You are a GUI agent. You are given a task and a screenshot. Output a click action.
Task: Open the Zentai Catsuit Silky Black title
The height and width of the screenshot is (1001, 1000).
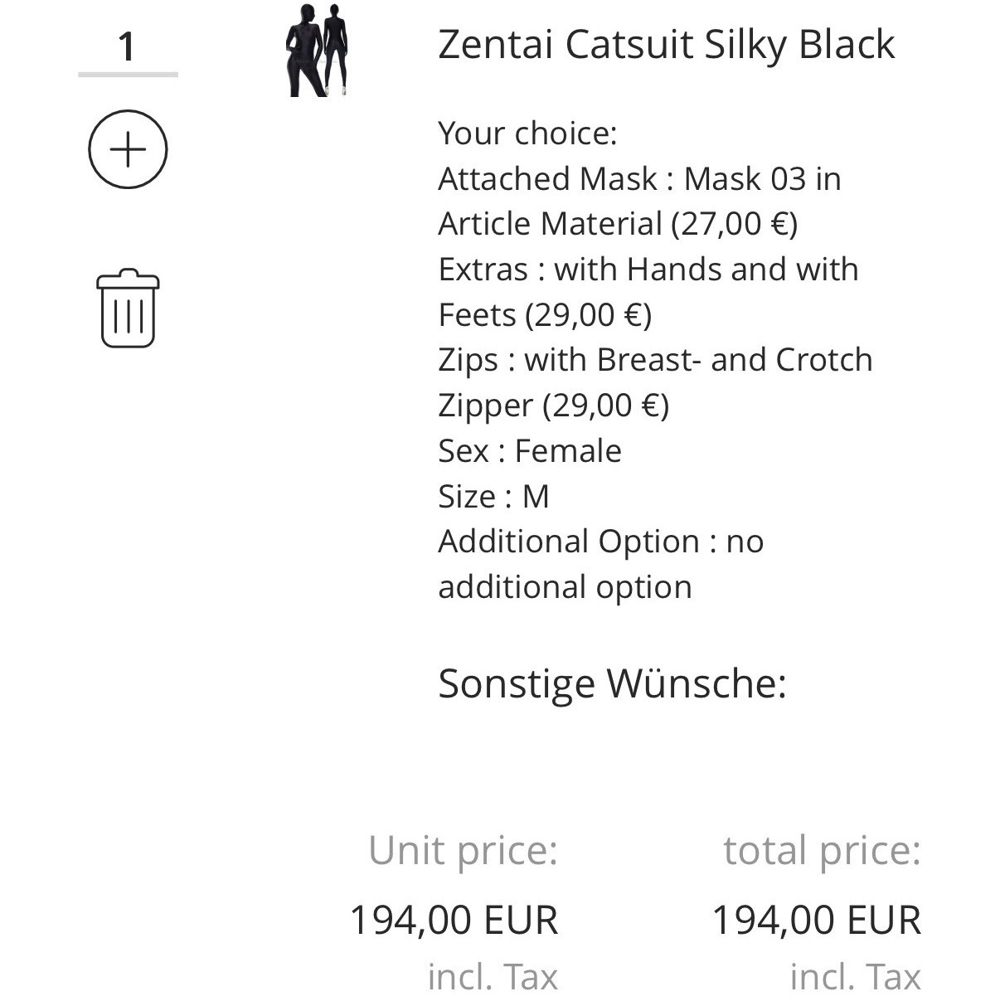[x=666, y=45]
